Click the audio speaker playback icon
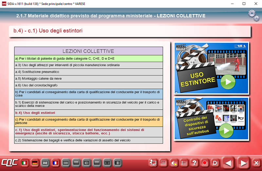The image size is (262, 171). [174, 162]
